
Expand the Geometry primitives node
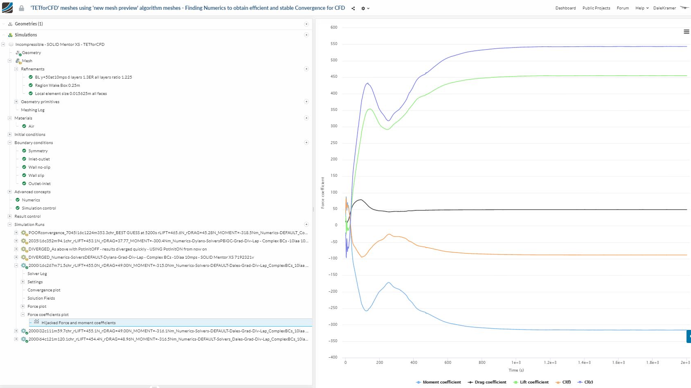point(16,102)
